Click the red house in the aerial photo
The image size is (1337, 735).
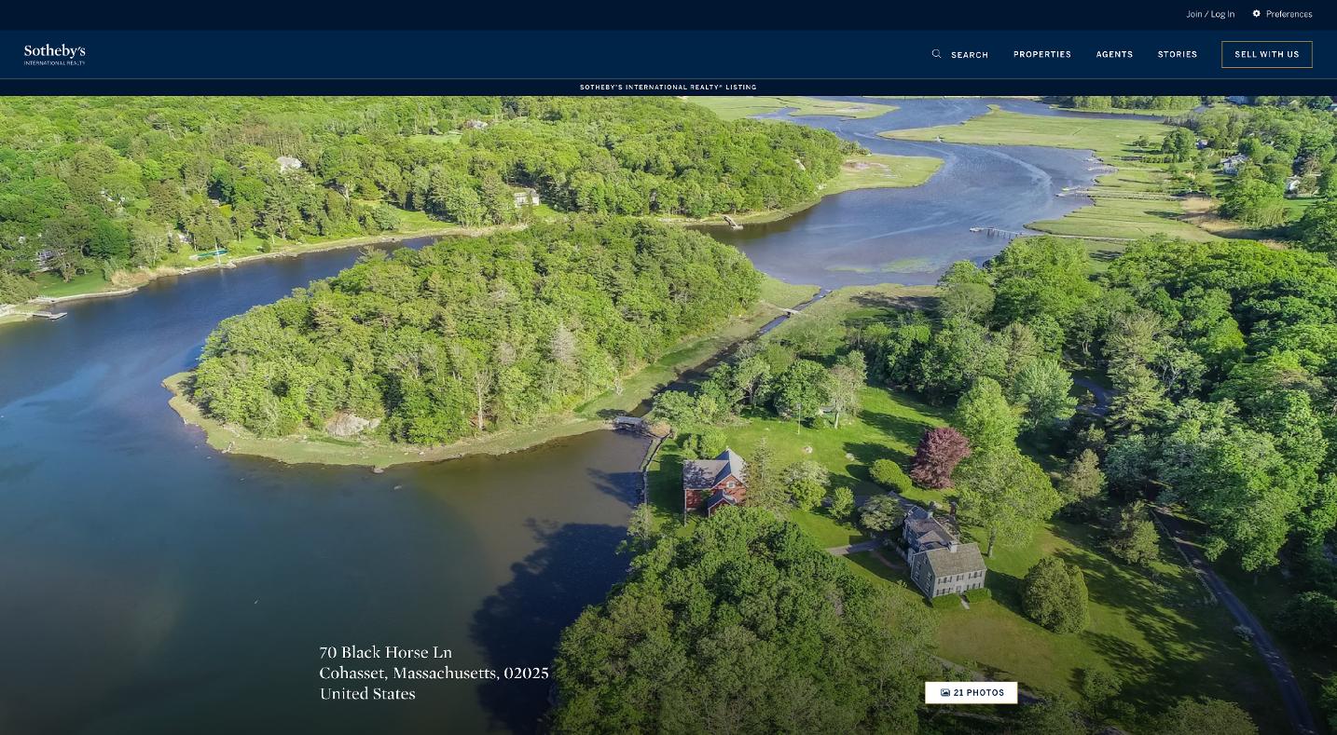coord(715,482)
